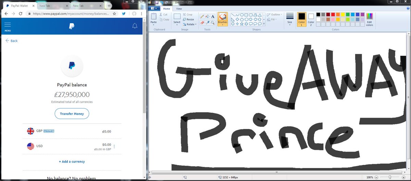Open the Outline dropdown
This screenshot has height=181, width=411.
pos(275,15)
